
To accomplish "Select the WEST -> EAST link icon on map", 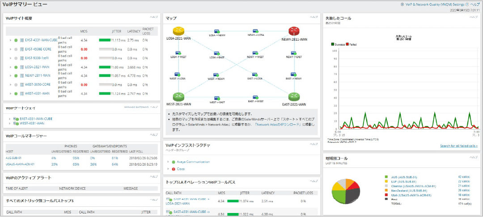I will 217,97.
